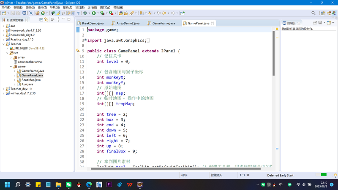
Task: Collapse the game package node
Action: coord(11,66)
